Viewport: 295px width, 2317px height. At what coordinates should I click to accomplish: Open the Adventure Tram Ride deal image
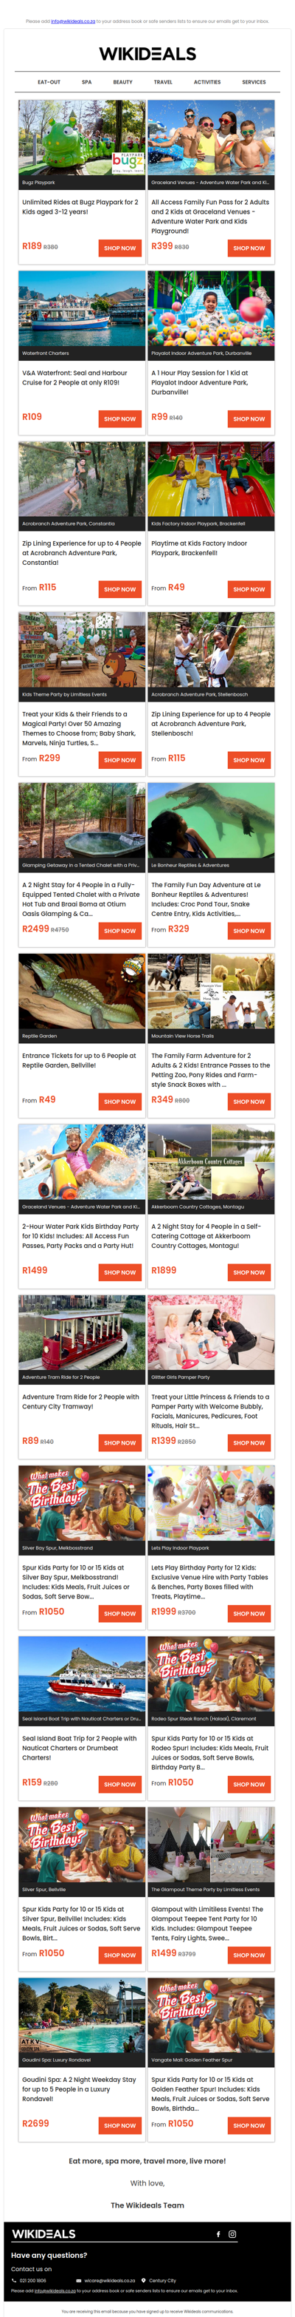(x=83, y=1333)
